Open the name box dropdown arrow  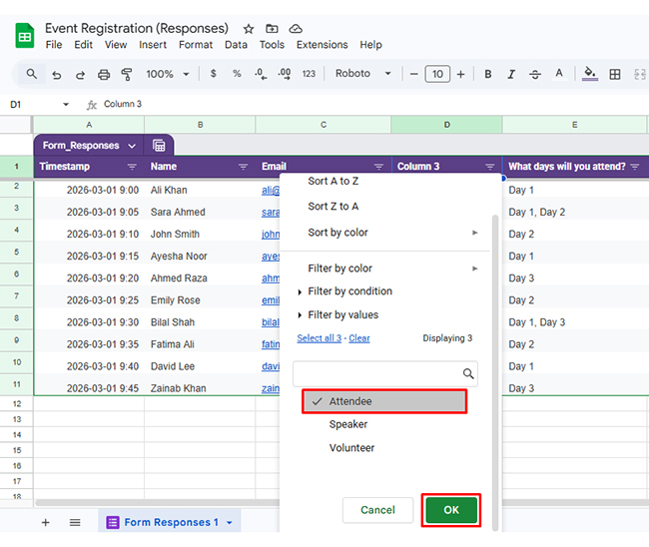66,105
